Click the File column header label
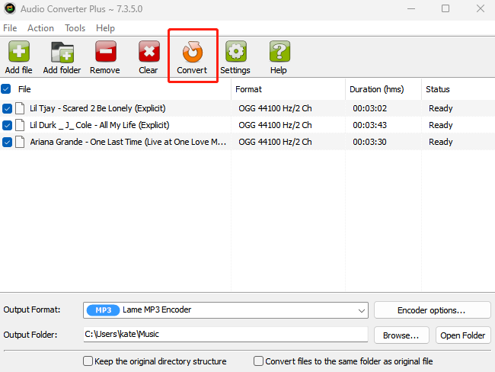This screenshot has height=372, width=495. point(24,89)
